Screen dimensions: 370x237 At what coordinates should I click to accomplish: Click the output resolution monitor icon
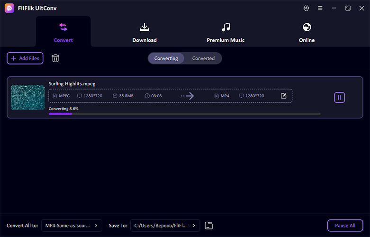pos(241,96)
